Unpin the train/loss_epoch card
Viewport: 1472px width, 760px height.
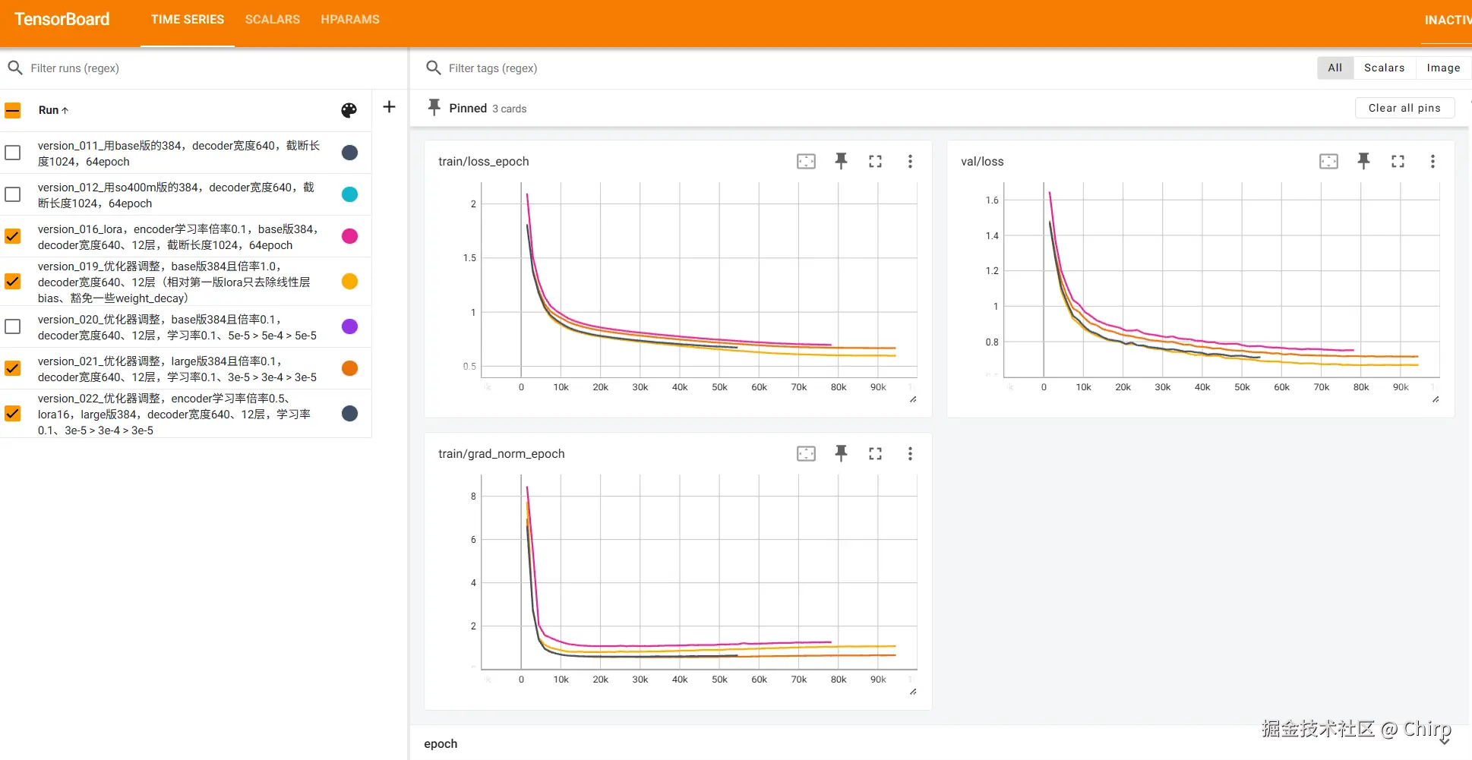pos(841,161)
